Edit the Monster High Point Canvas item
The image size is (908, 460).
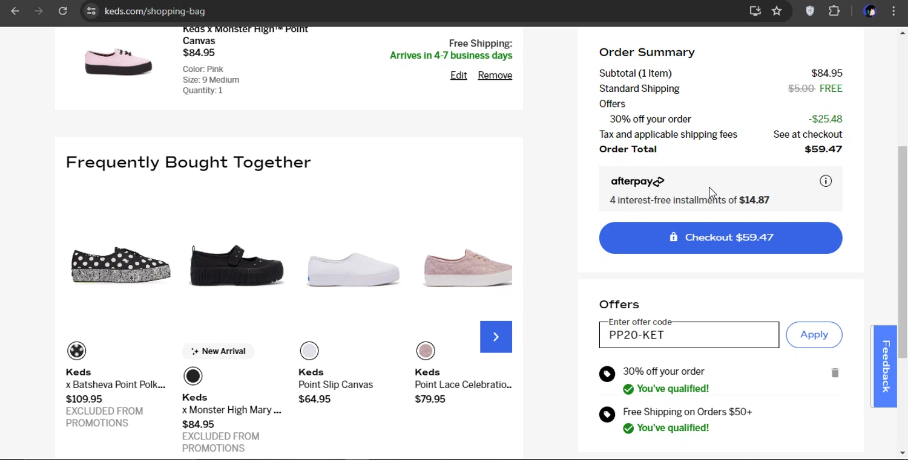point(458,76)
